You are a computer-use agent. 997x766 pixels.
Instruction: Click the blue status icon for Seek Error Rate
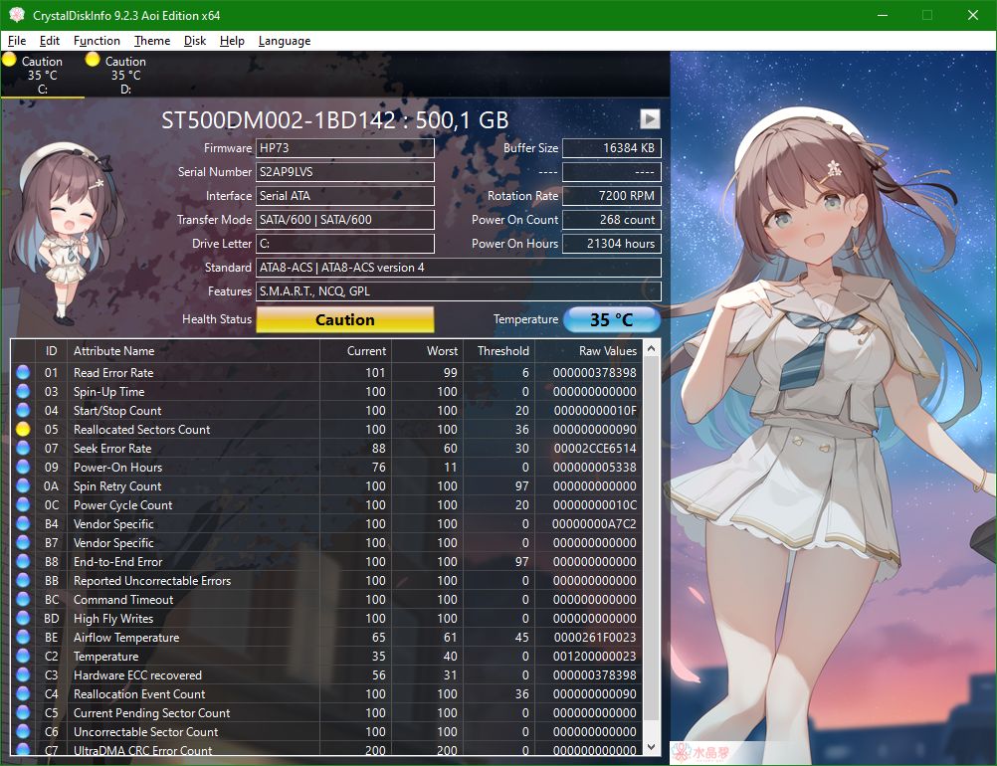point(23,448)
